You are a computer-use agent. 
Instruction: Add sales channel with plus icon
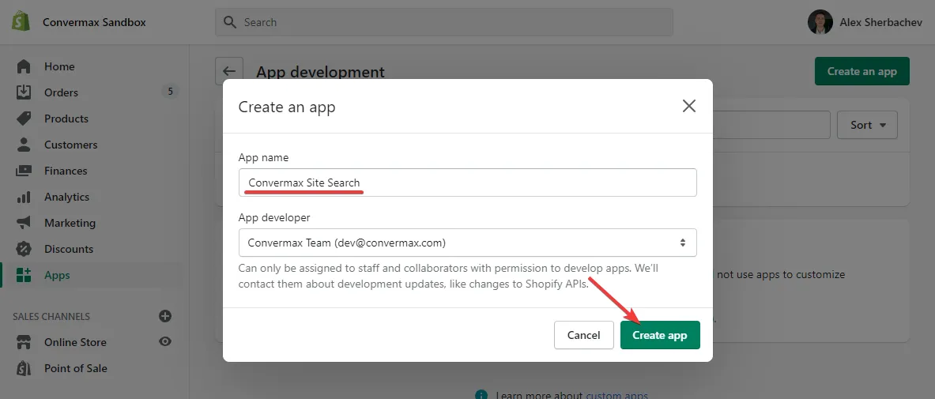[x=165, y=316]
